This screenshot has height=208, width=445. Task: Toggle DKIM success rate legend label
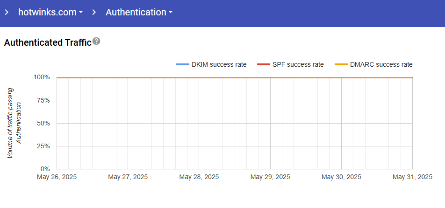click(219, 64)
